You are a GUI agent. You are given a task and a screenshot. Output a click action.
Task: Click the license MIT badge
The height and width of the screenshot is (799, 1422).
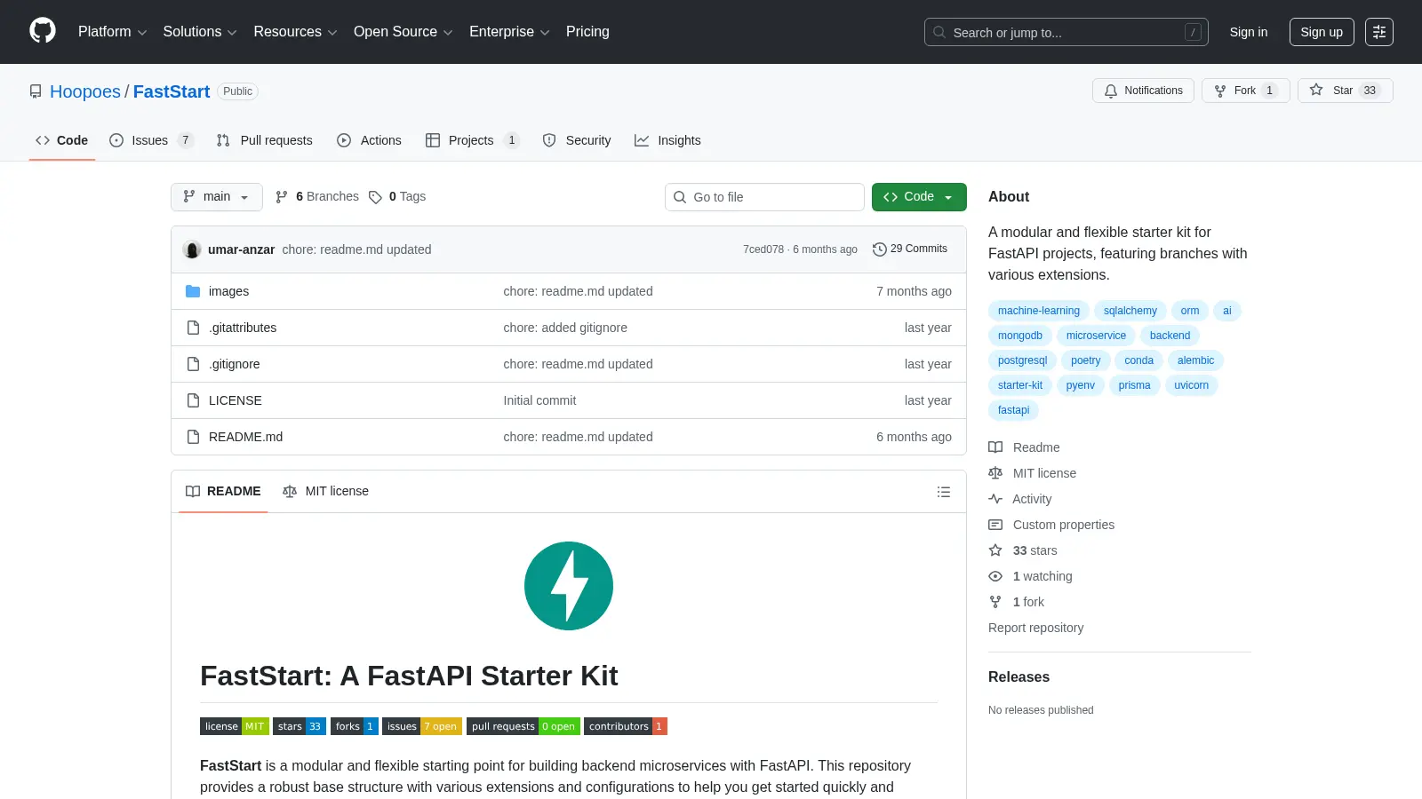tap(235, 726)
